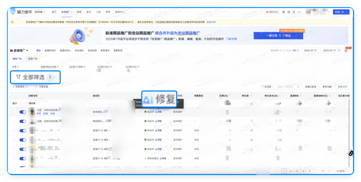Open the robot assistant icon at right edge
Image resolution: width=361 pixels, height=182 pixels.
pyautogui.click(x=350, y=153)
